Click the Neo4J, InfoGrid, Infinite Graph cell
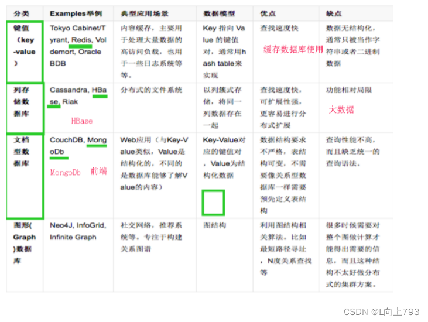 point(78,255)
